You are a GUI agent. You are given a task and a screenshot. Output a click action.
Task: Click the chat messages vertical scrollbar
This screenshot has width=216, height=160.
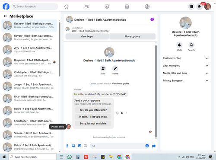156,91
